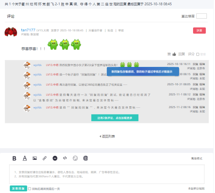Enable 回帖后跳转到最后一页 checkbox

click(x=30, y=189)
